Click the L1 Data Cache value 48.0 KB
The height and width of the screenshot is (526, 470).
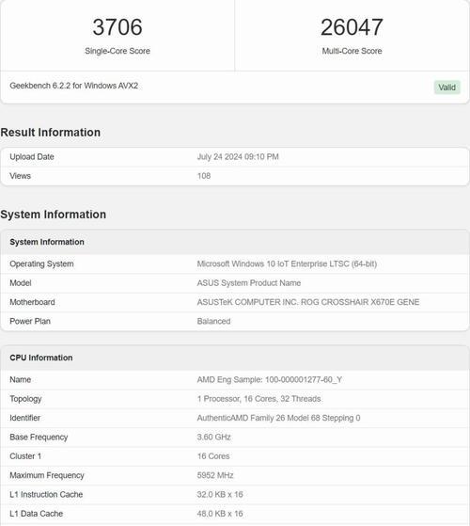(220, 513)
